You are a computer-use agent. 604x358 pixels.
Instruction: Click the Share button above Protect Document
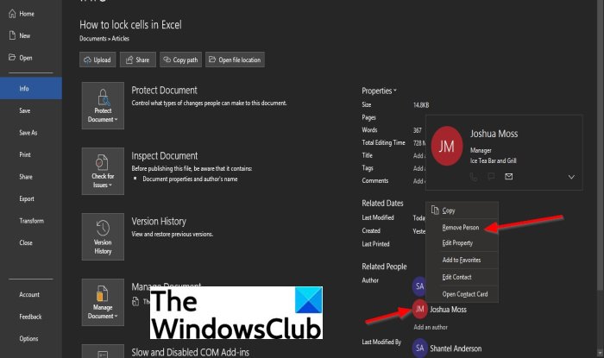click(137, 60)
